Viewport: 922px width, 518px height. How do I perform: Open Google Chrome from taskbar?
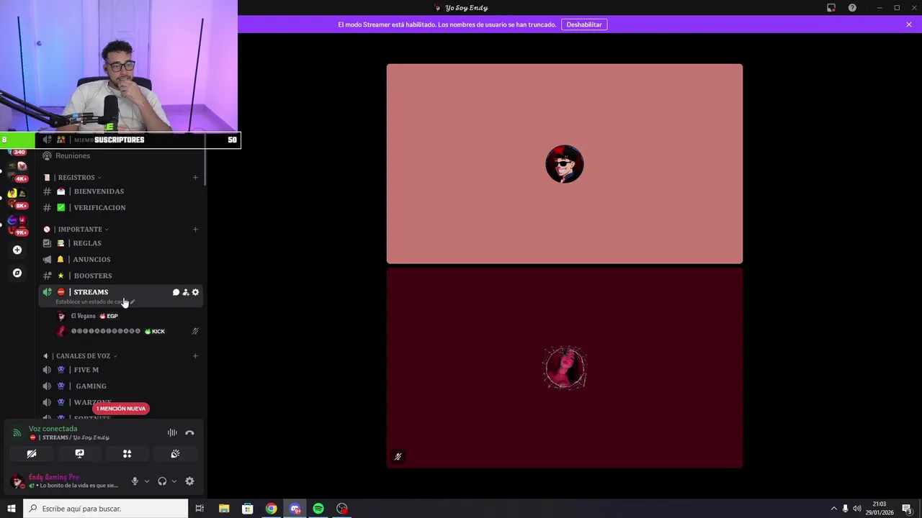(x=271, y=509)
